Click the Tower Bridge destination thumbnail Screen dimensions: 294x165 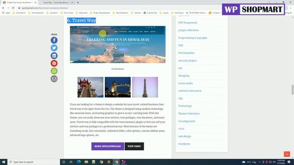[118, 87]
